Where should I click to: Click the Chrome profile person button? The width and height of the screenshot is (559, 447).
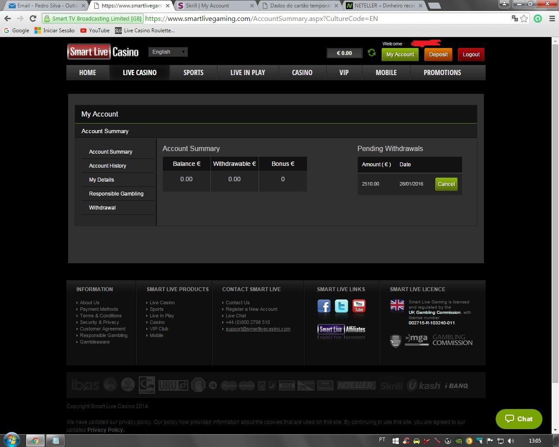point(504,4)
